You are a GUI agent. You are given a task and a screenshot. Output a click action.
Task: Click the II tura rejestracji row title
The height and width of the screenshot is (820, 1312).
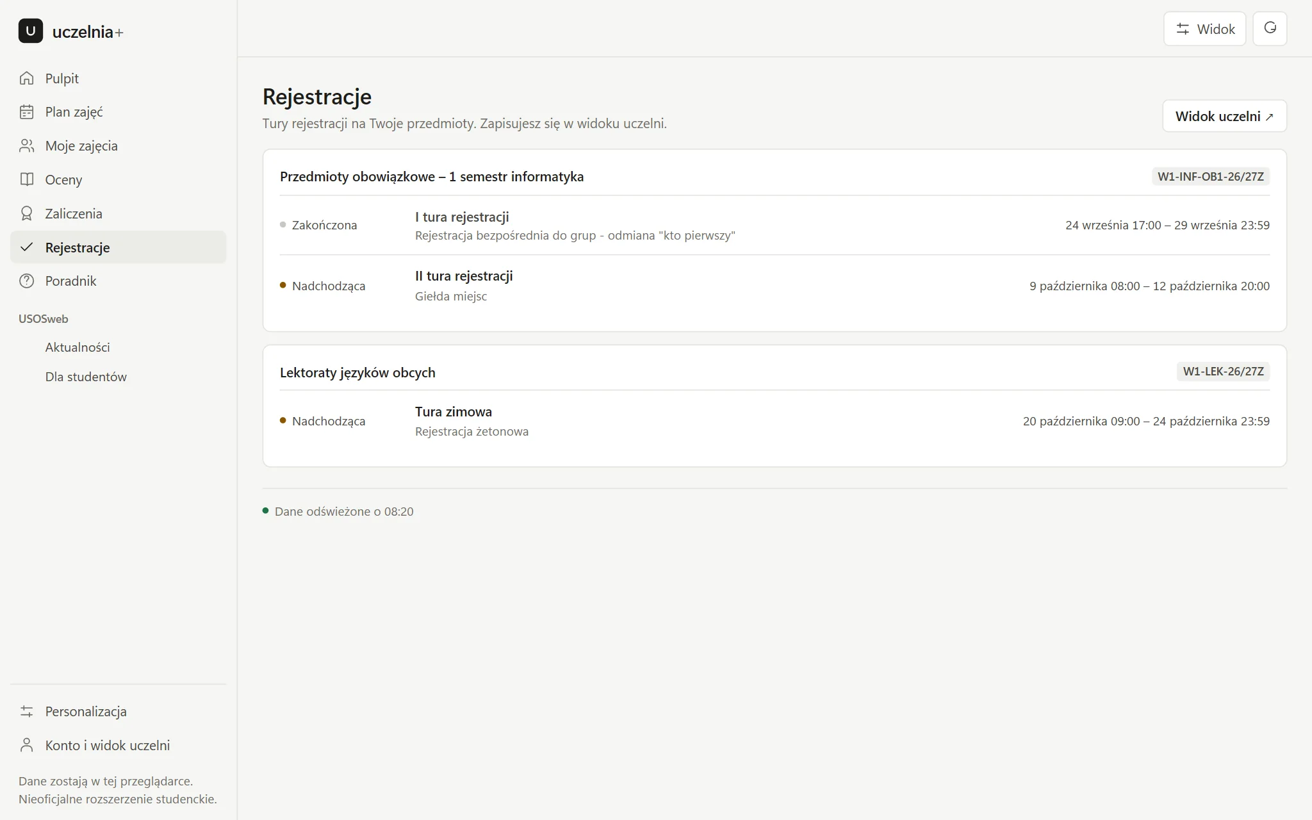click(x=464, y=276)
